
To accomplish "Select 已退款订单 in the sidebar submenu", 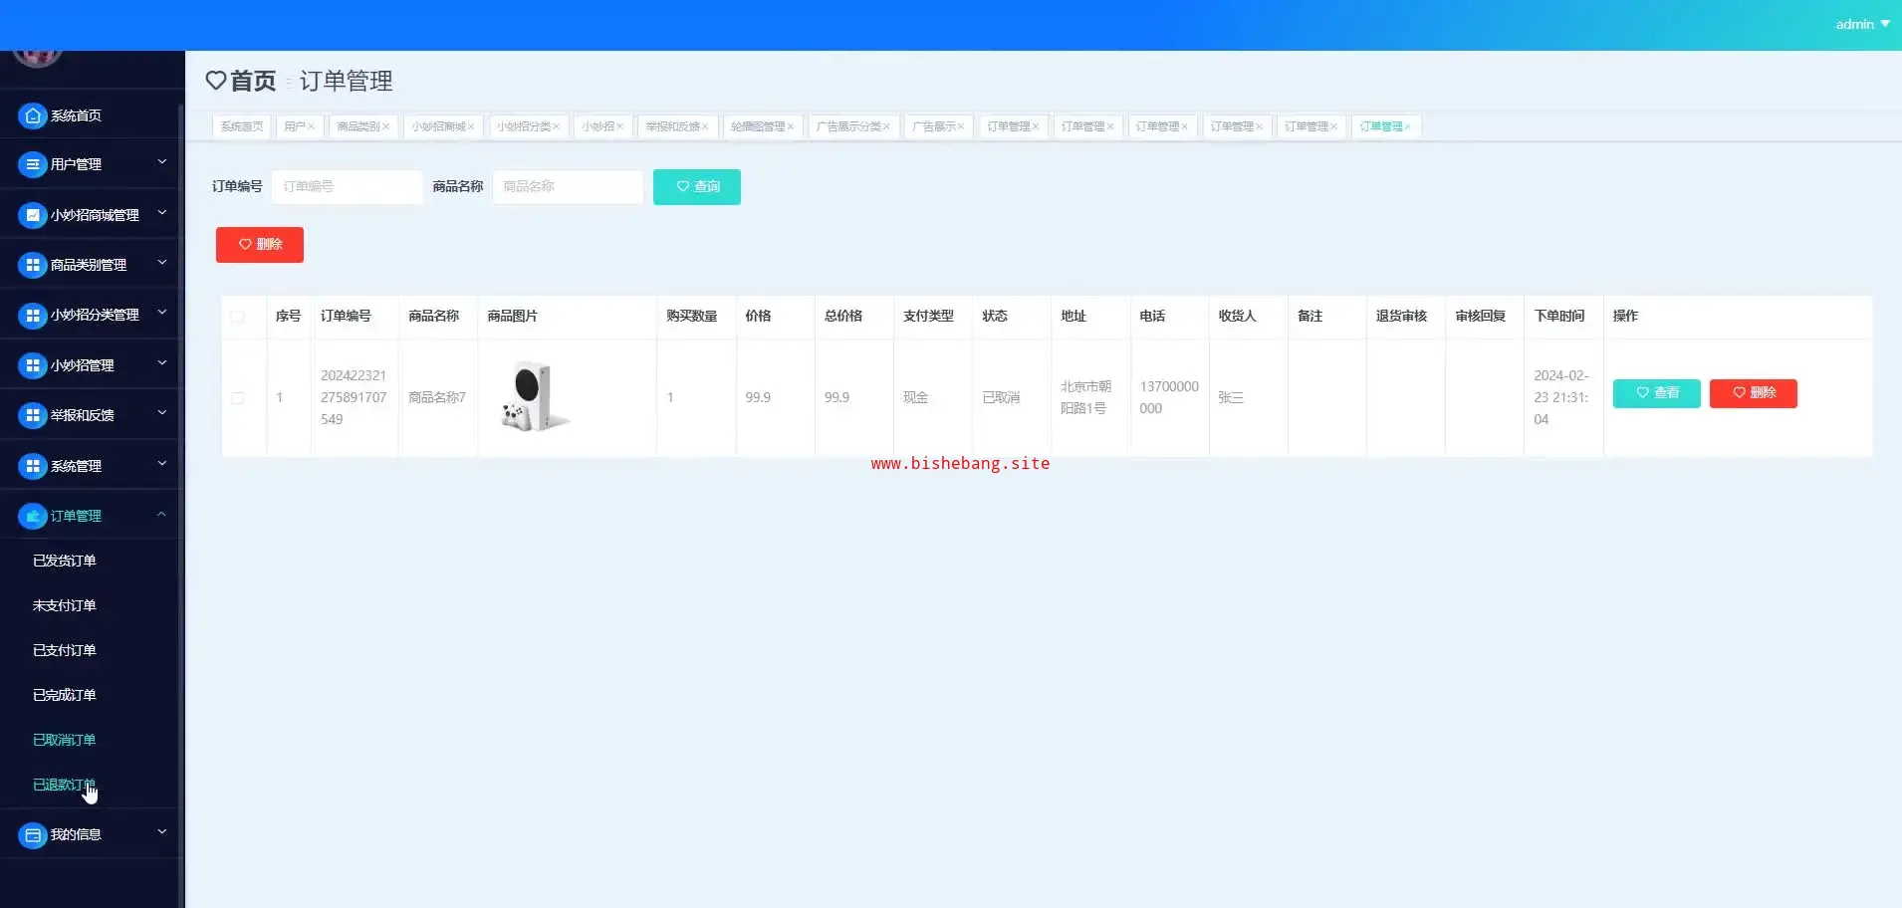I will pos(65,785).
